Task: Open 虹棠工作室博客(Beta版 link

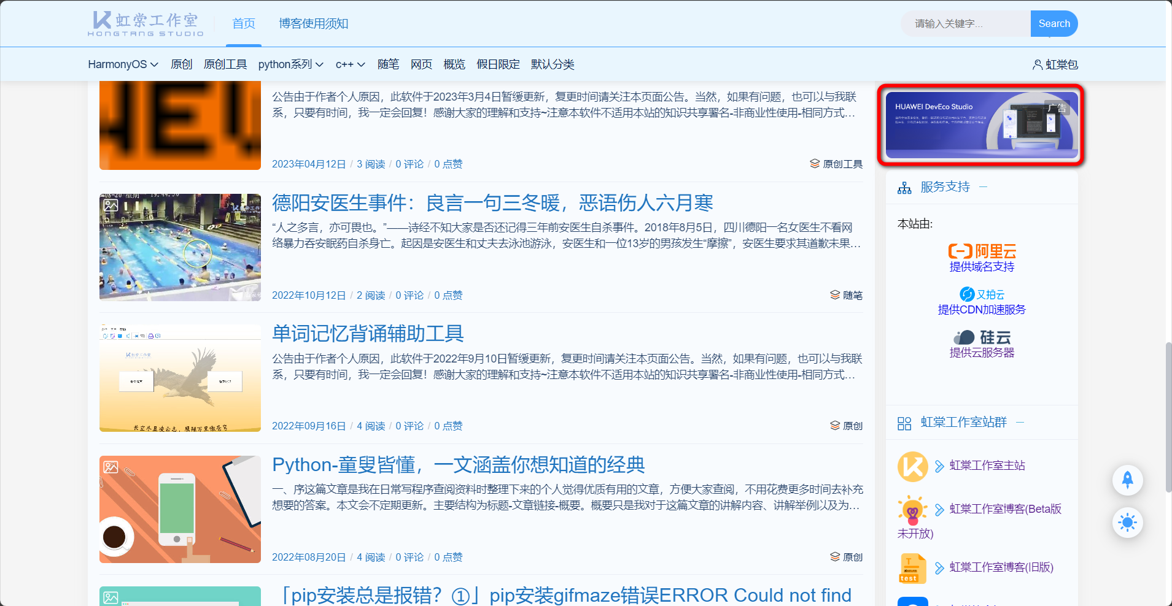Action: tap(1006, 509)
